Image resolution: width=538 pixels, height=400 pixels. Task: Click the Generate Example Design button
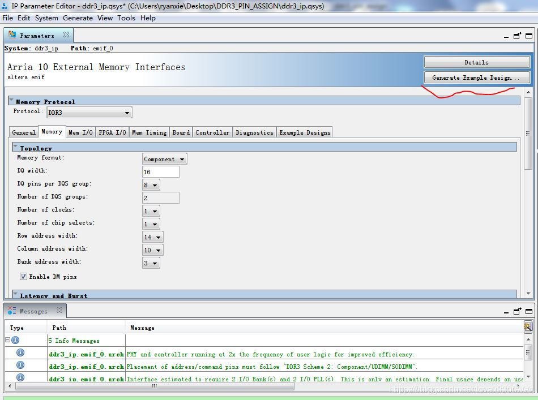point(477,78)
